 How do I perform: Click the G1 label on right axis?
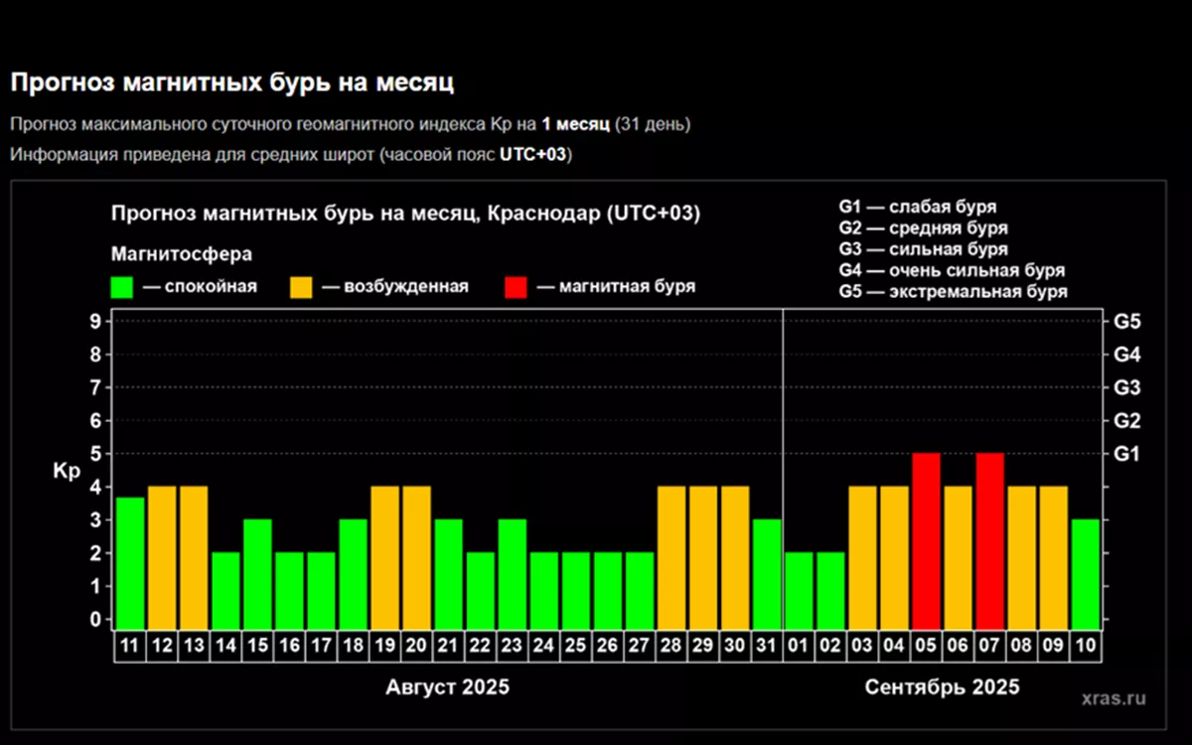1126,454
